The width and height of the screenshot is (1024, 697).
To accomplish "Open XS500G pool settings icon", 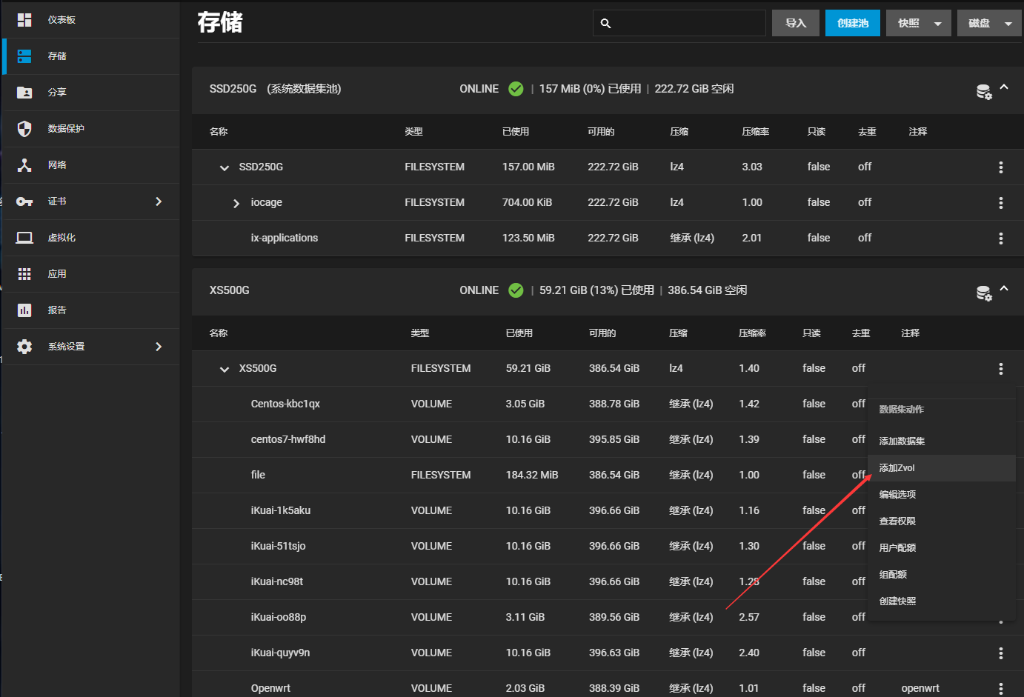I will [x=983, y=293].
